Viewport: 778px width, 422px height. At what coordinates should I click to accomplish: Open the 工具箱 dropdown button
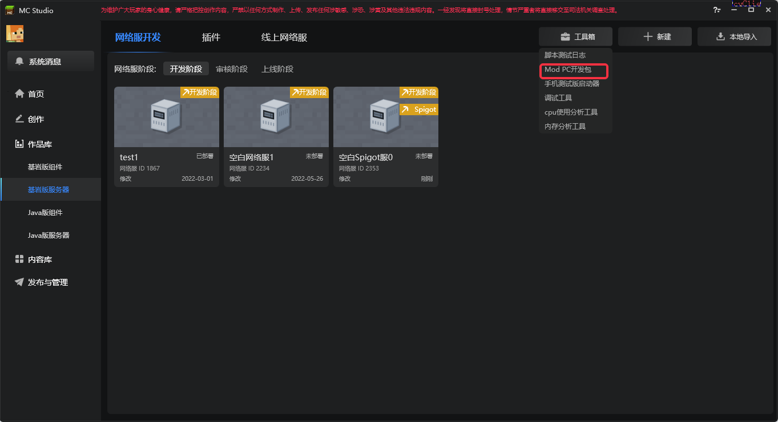point(575,36)
